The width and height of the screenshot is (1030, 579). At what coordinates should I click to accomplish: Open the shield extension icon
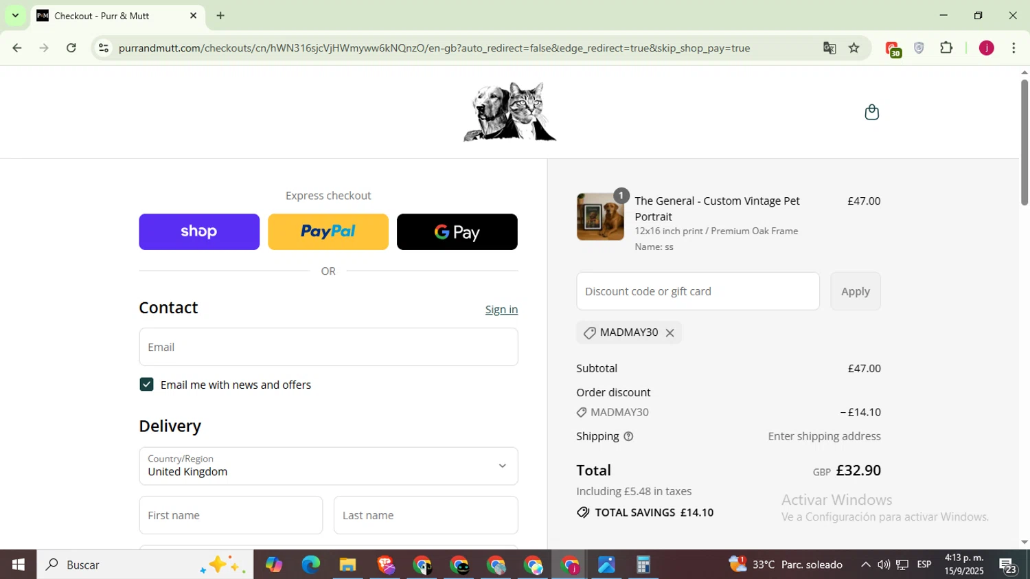(919, 48)
